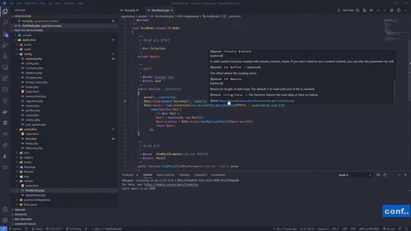Open editor More Actions ellipsis

point(405,10)
